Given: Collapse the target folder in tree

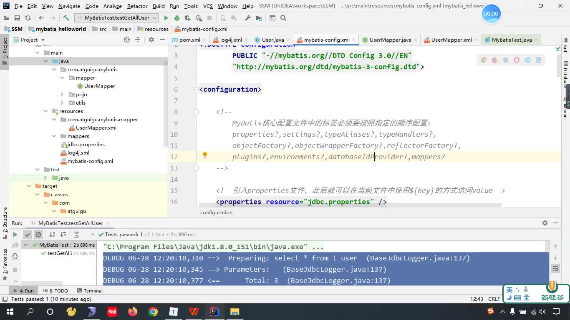Looking at the screenshot, I should click(x=29, y=186).
